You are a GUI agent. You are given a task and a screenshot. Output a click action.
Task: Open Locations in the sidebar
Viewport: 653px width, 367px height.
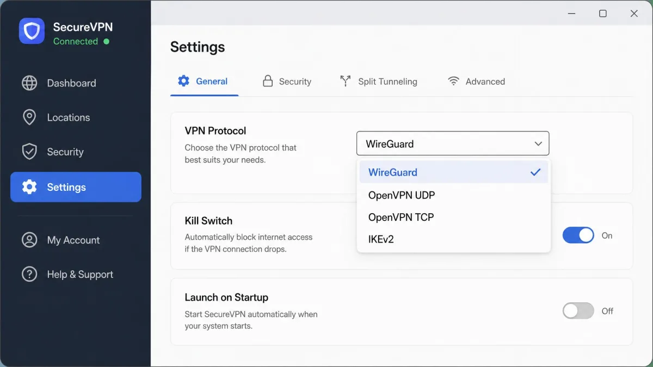tap(76, 117)
